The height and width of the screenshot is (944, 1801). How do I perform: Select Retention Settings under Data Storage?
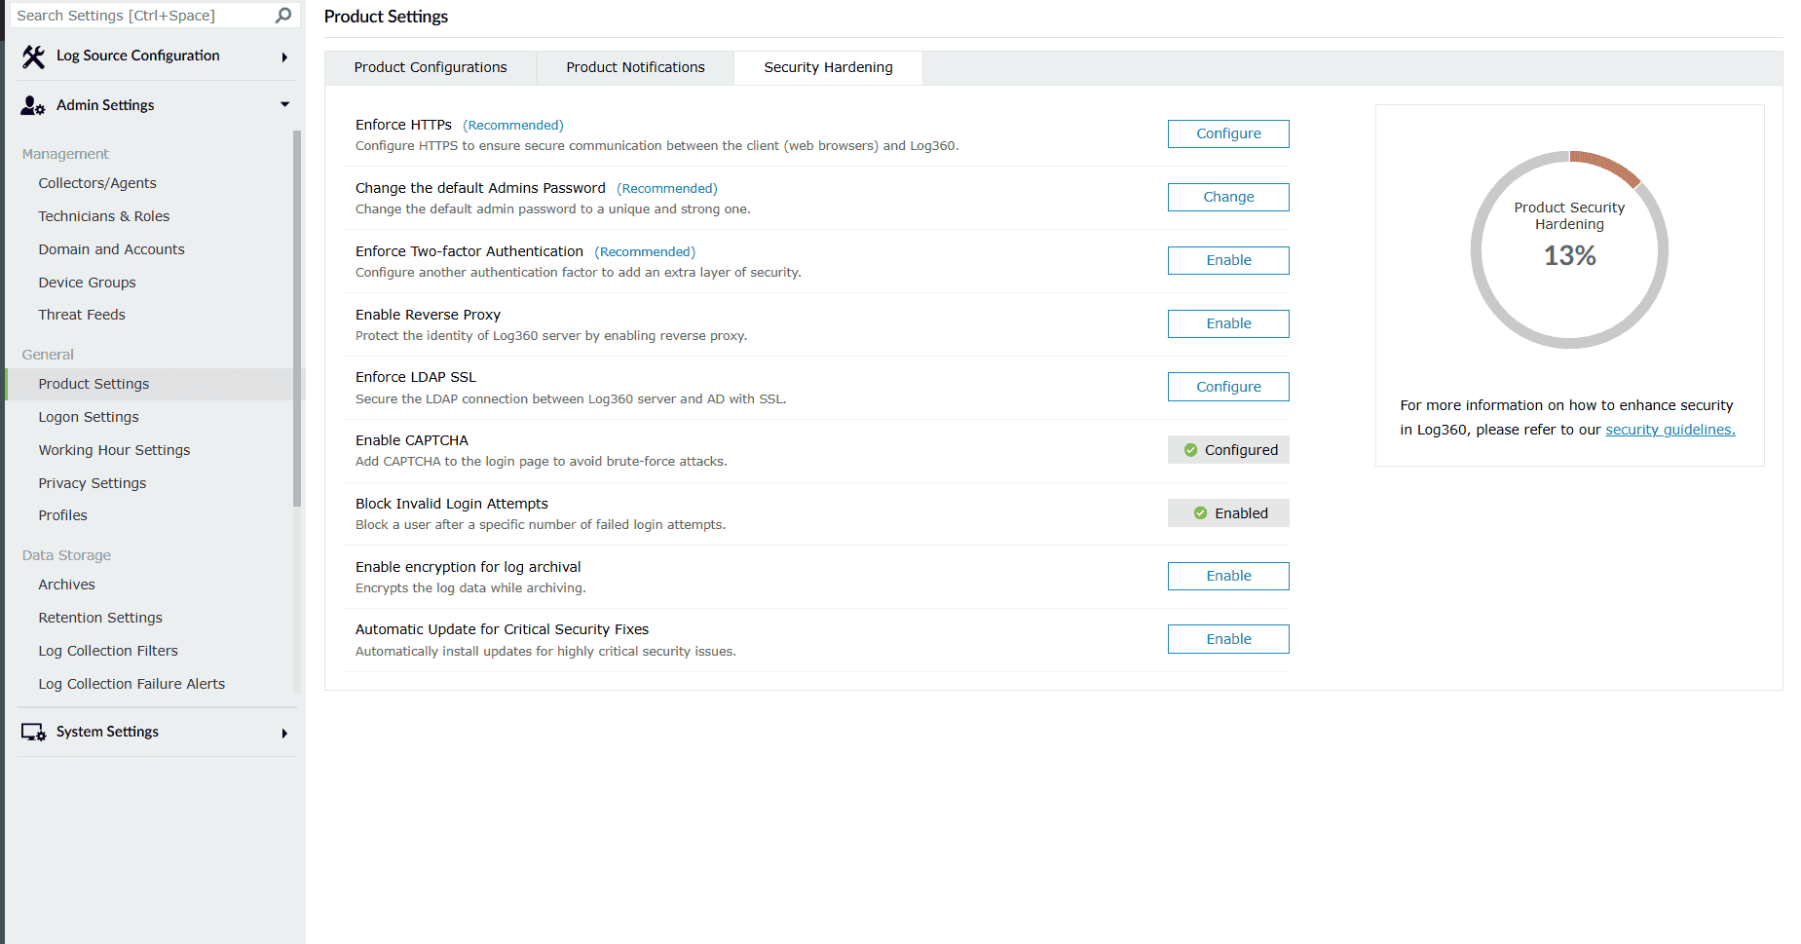click(x=100, y=617)
